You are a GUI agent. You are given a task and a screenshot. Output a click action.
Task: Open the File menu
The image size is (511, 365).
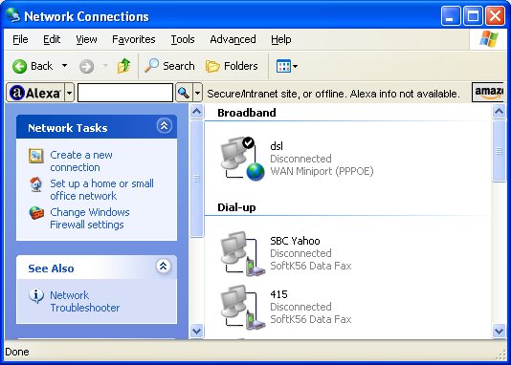(20, 39)
